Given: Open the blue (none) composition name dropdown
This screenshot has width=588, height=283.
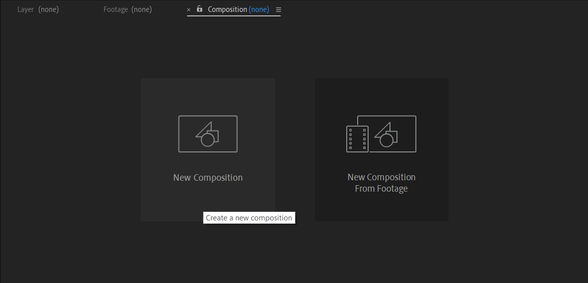Looking at the screenshot, I should [x=259, y=9].
